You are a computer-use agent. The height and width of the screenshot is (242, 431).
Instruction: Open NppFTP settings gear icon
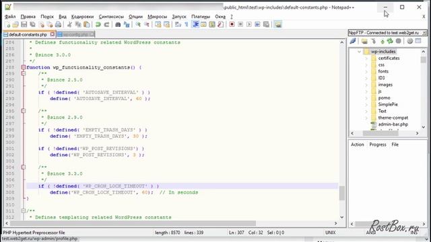410,41
